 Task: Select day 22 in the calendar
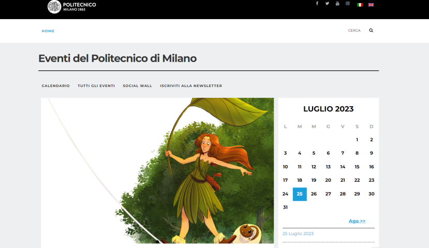click(357, 180)
